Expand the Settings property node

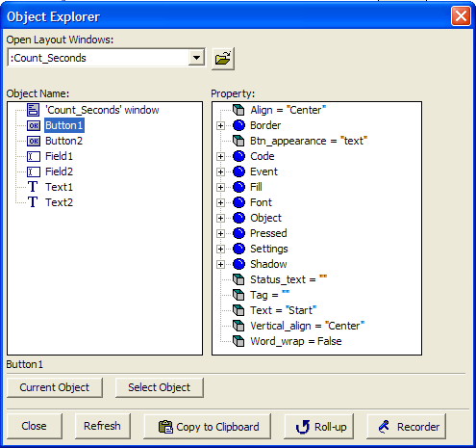tap(220, 249)
